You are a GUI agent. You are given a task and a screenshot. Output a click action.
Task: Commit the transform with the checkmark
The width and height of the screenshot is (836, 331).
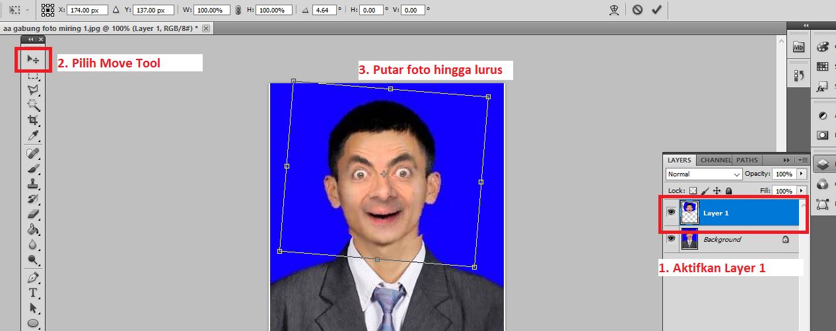point(656,10)
